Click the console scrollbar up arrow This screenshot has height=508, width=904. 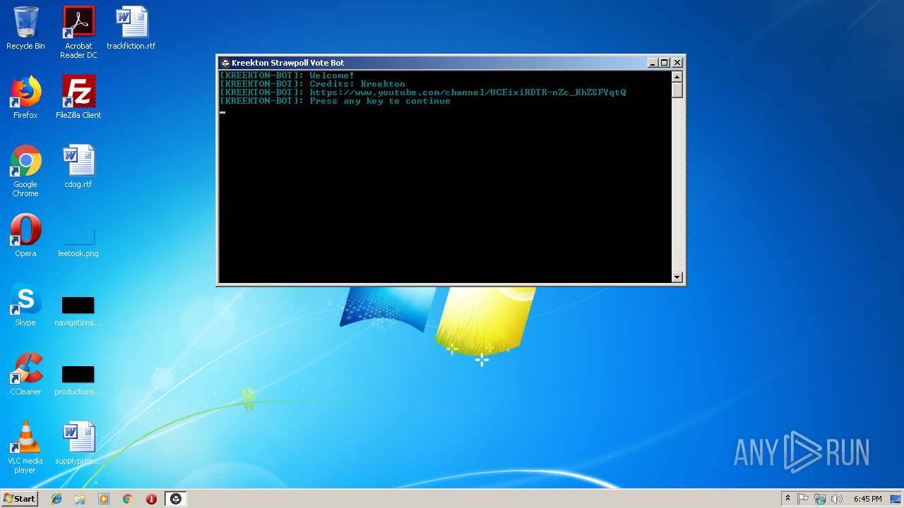coord(677,76)
